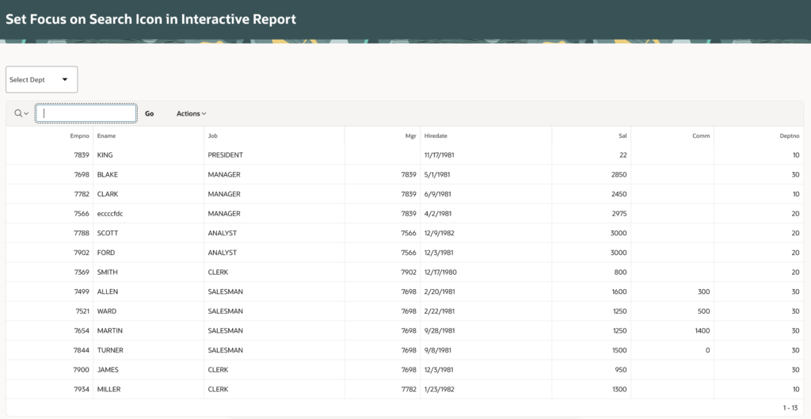Click hiredate 5/1/1981
811x419 pixels.
pos(437,175)
